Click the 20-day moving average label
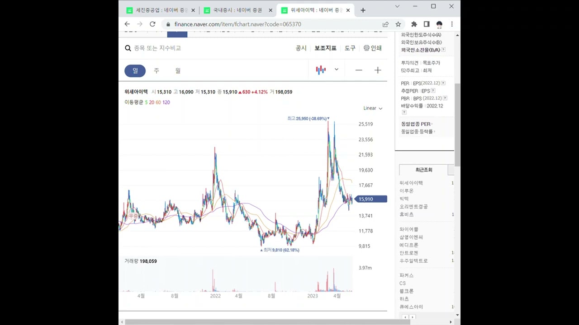579x325 pixels. click(152, 102)
